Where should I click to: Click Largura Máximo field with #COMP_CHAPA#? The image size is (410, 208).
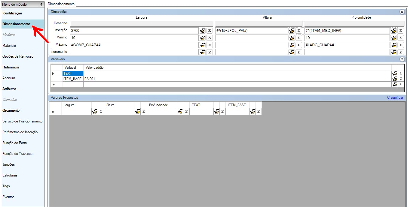[x=134, y=45]
